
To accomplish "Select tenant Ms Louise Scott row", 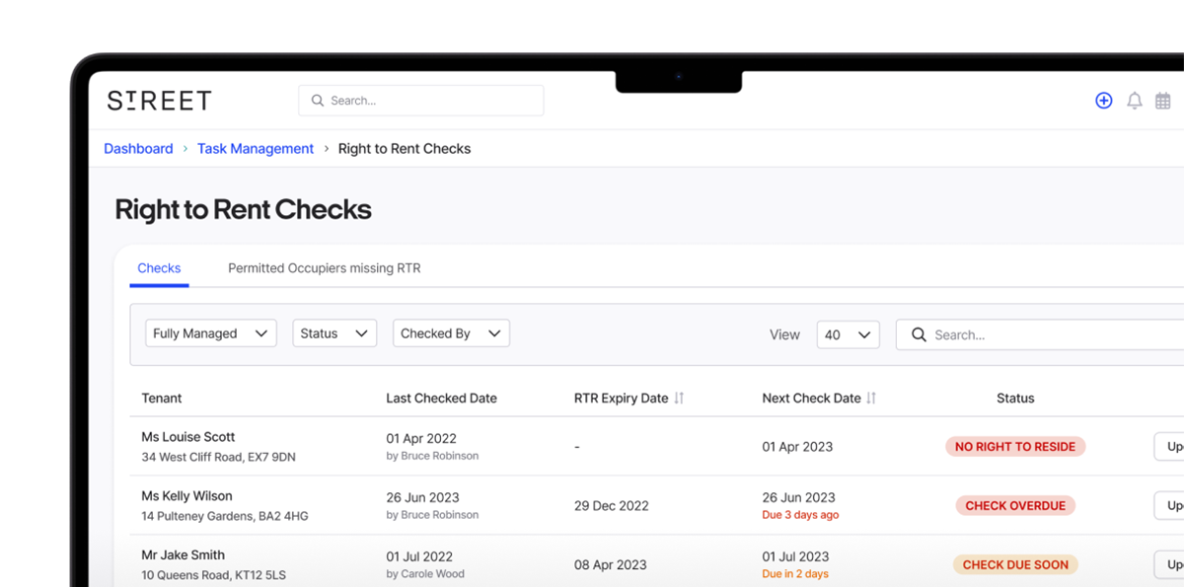I will coord(188,437).
